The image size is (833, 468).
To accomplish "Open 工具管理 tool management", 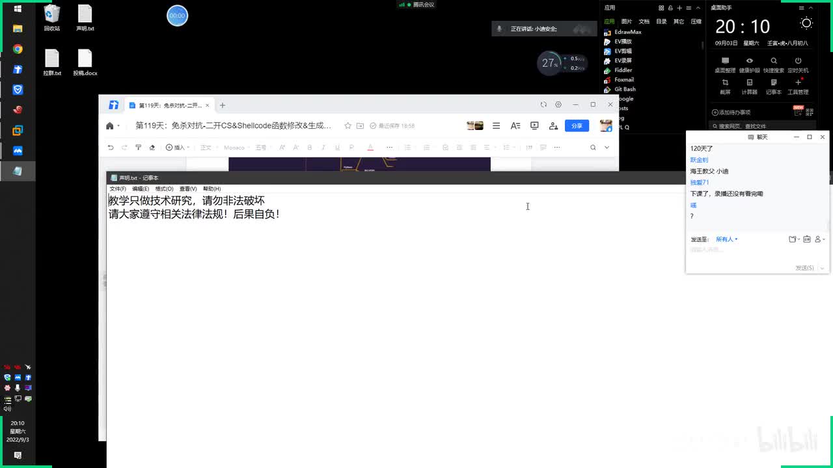I will tap(798, 86).
